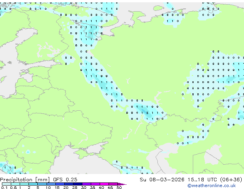Pick the 20–25 mm legend color swatch
Viewport: 244px width, 189px height.
[x=69, y=184]
